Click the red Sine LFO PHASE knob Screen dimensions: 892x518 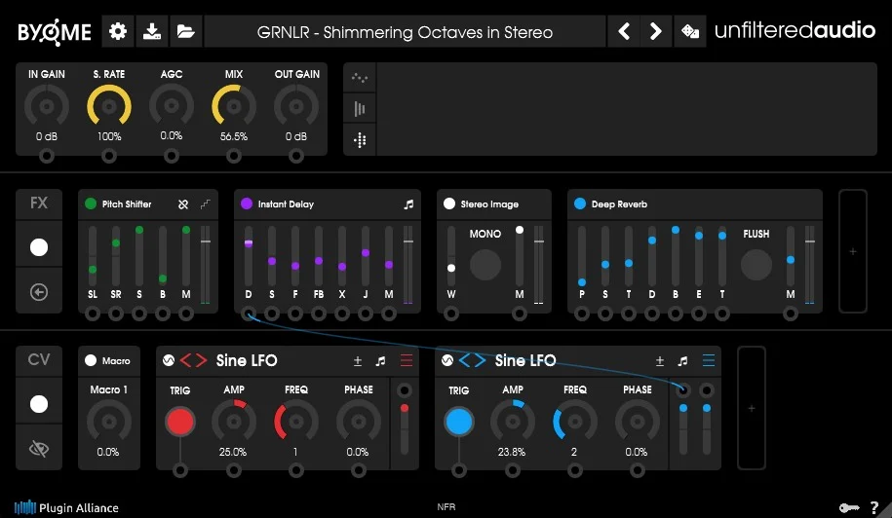pyautogui.click(x=359, y=422)
